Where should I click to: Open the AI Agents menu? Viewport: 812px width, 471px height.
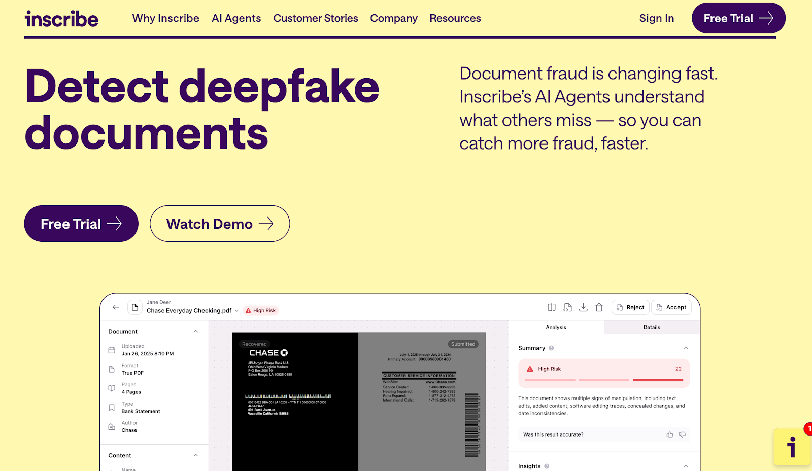(236, 18)
